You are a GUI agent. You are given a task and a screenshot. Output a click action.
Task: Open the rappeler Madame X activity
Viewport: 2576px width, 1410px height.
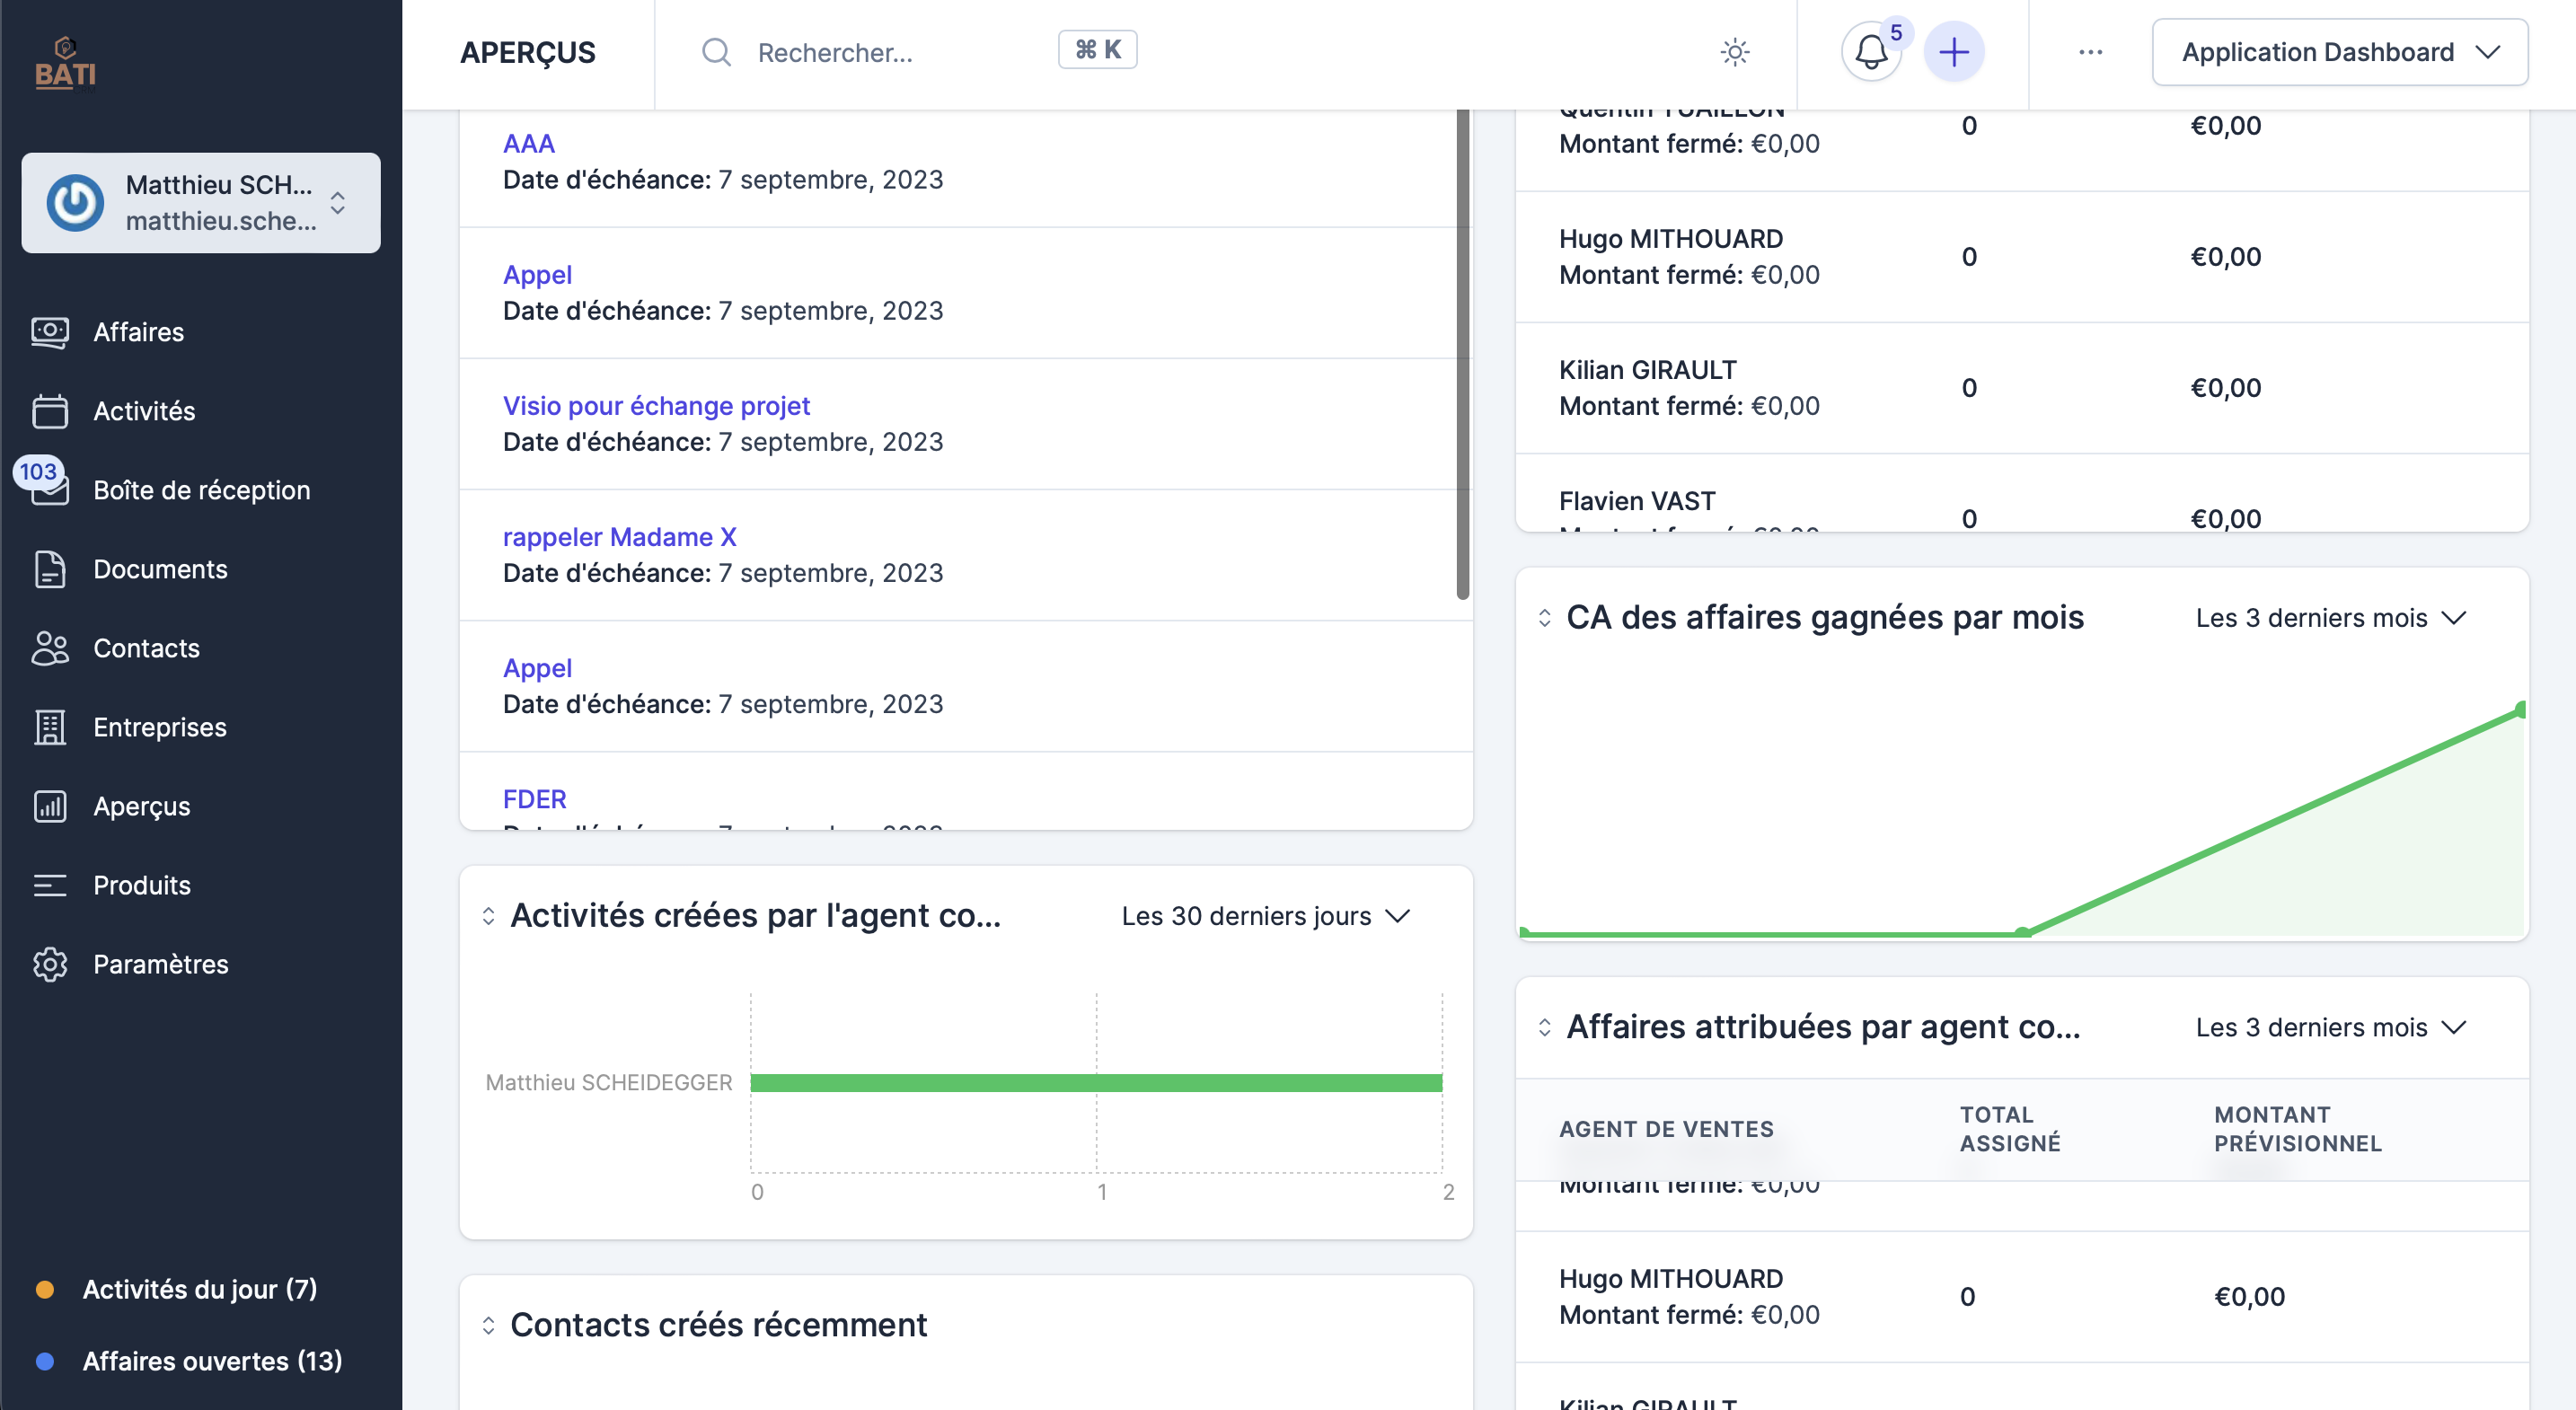[x=619, y=537]
